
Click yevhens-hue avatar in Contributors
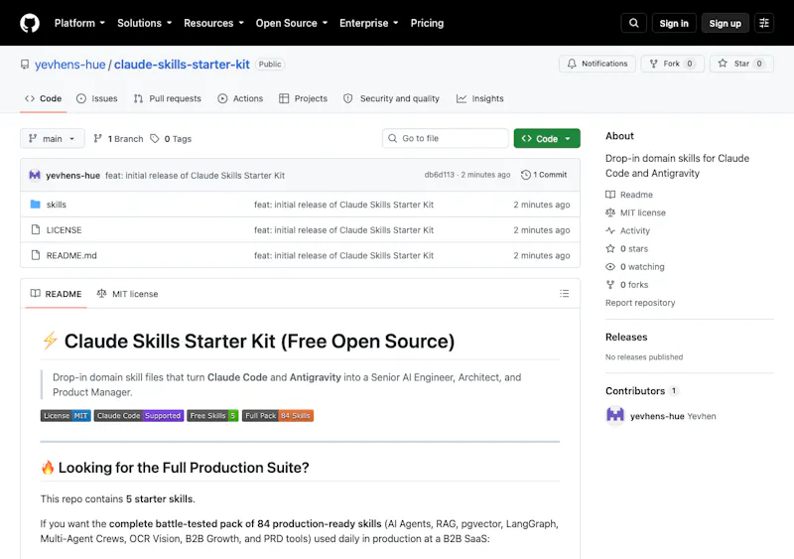pos(615,416)
